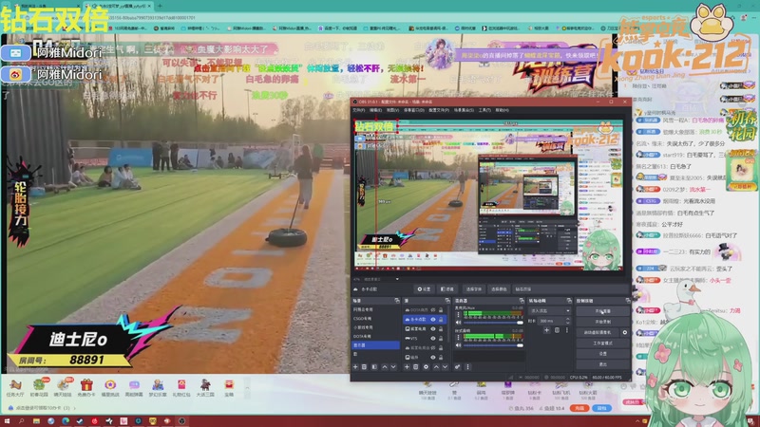Mute the second mixer channel speaker icon
The image size is (760, 427).
point(459,345)
